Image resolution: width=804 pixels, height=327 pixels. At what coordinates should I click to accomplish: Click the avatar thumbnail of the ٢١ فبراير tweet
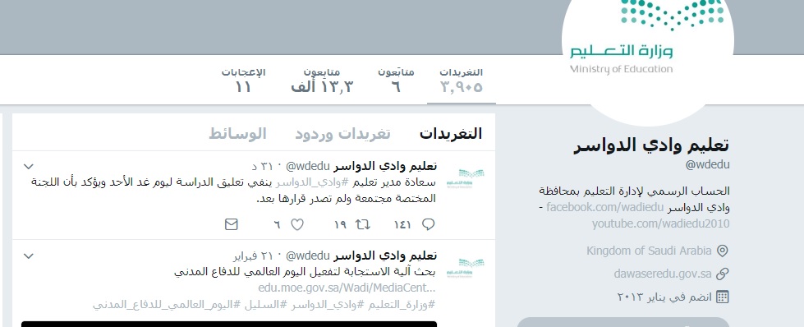click(465, 268)
